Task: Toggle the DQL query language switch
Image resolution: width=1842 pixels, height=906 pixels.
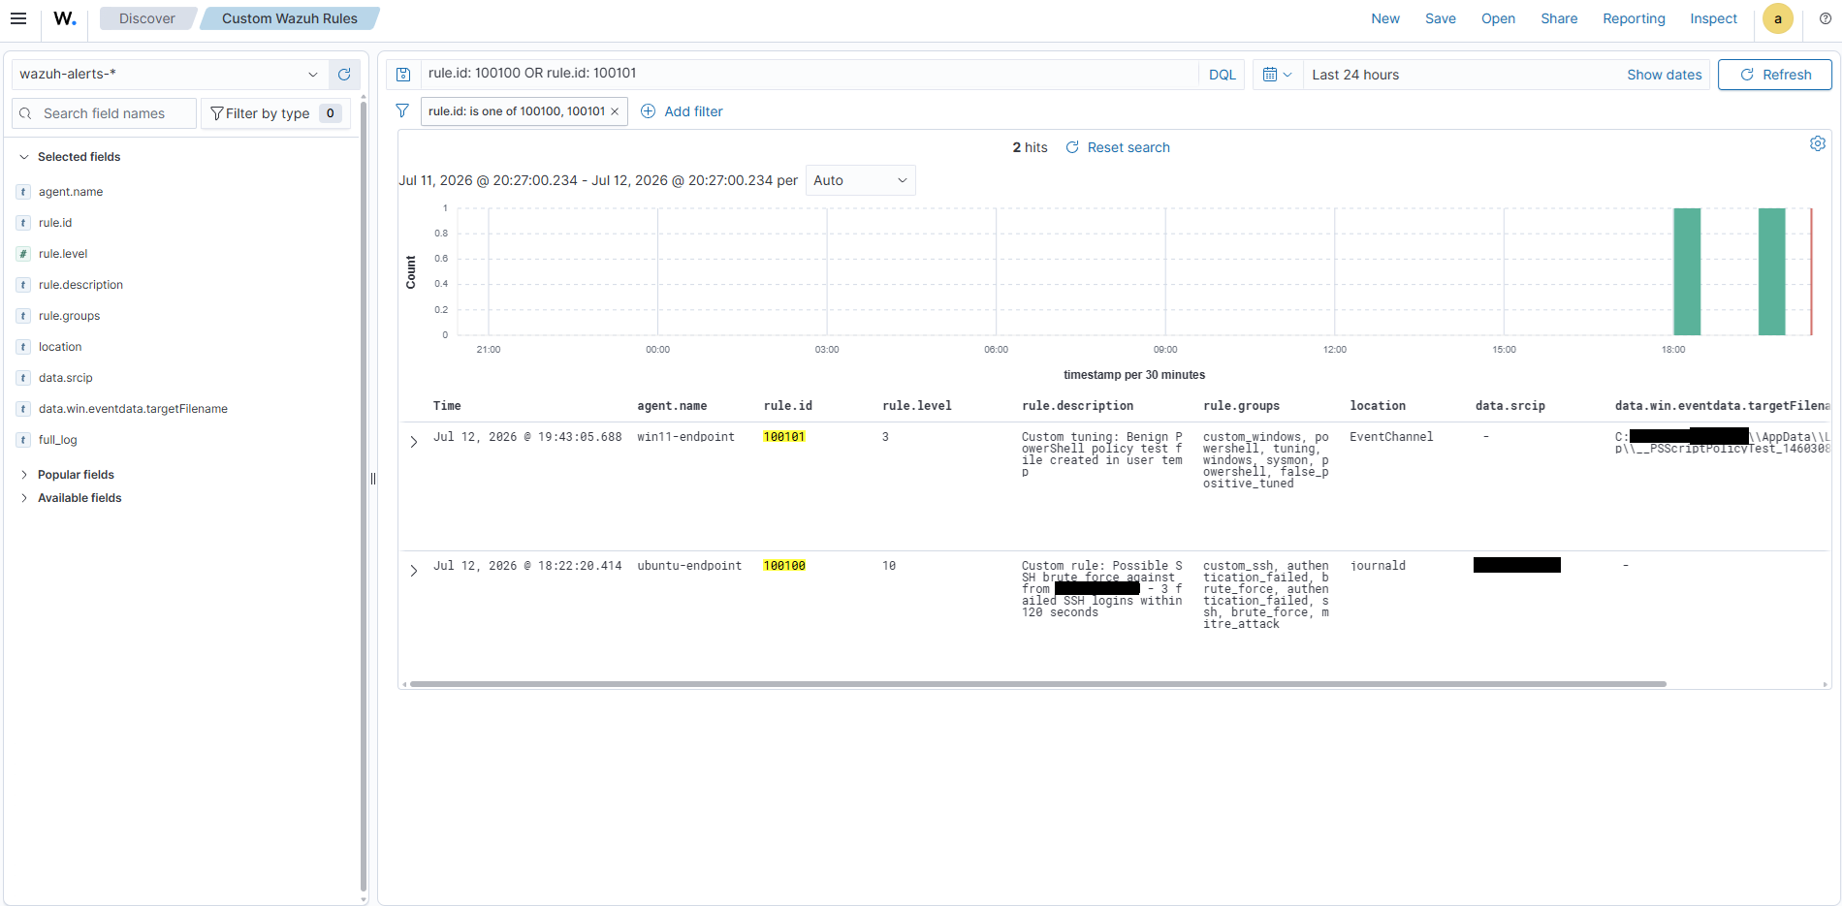Action: pyautogui.click(x=1223, y=75)
